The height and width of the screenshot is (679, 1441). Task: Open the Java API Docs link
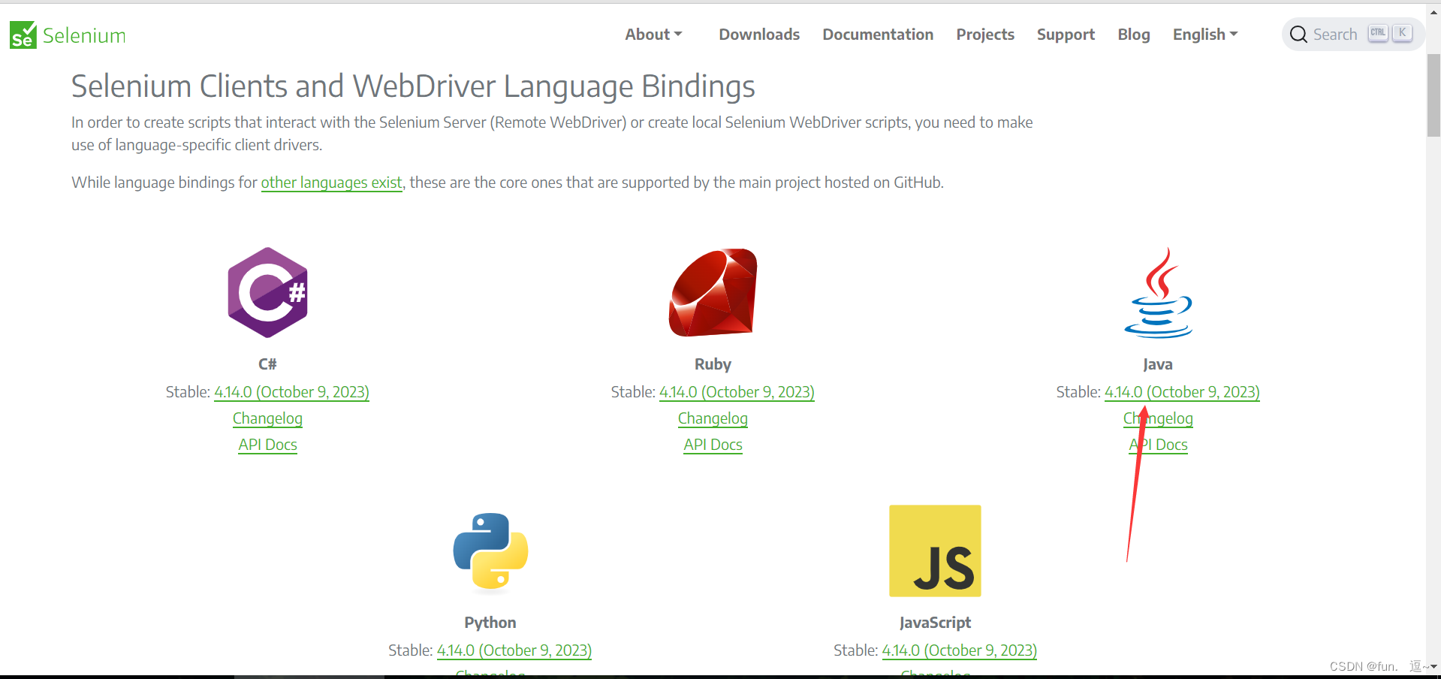coord(1158,445)
